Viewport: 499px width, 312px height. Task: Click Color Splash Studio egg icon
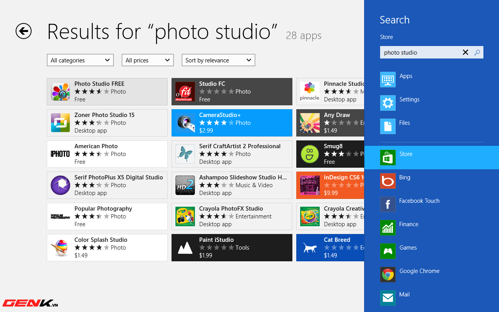60,248
